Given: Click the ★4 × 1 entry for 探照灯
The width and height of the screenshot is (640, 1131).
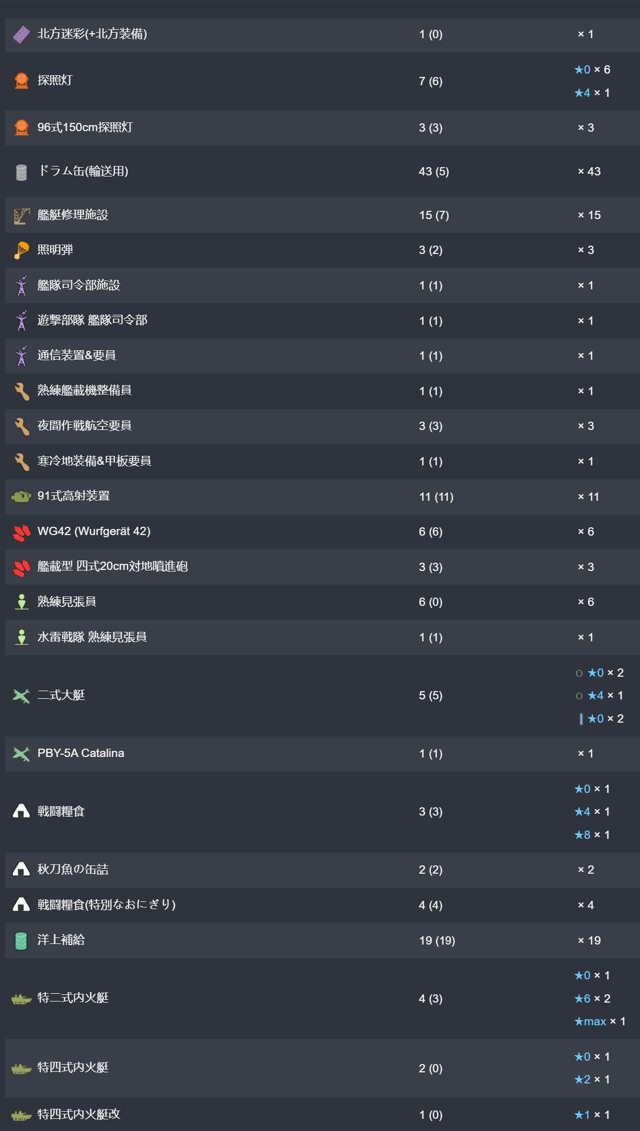Looking at the screenshot, I should (x=592, y=93).
